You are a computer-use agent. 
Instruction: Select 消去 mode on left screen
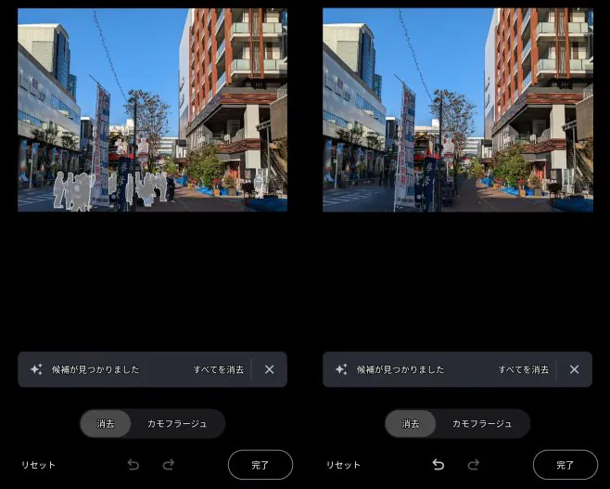pos(106,424)
